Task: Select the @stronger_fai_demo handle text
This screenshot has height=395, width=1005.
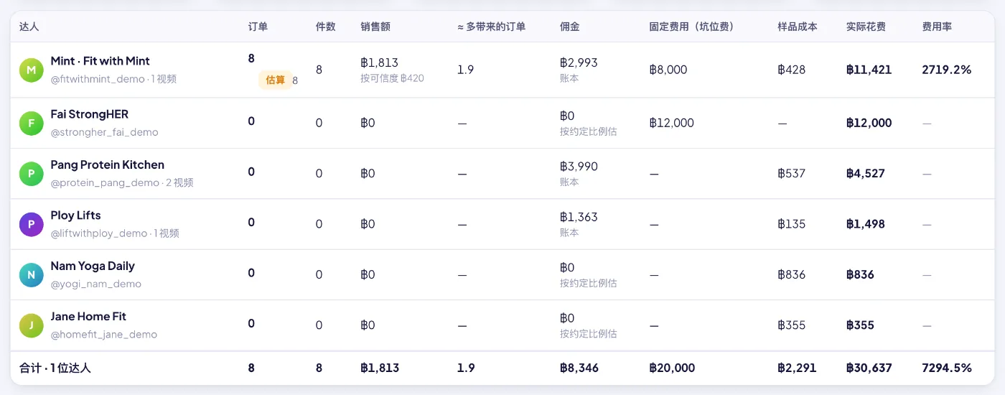Action: pos(104,132)
